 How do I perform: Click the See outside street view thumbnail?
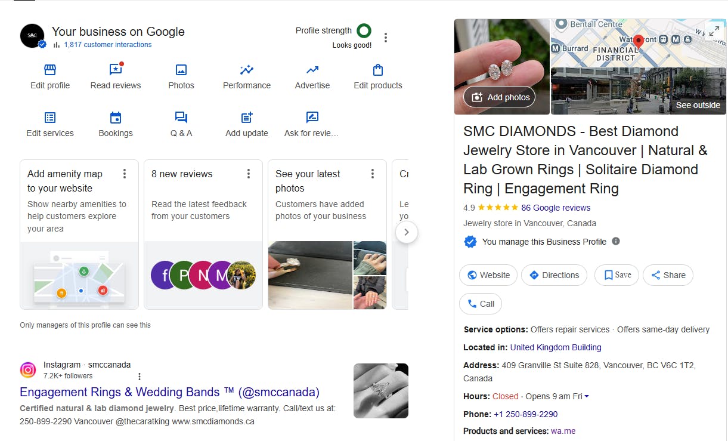[x=638, y=91]
